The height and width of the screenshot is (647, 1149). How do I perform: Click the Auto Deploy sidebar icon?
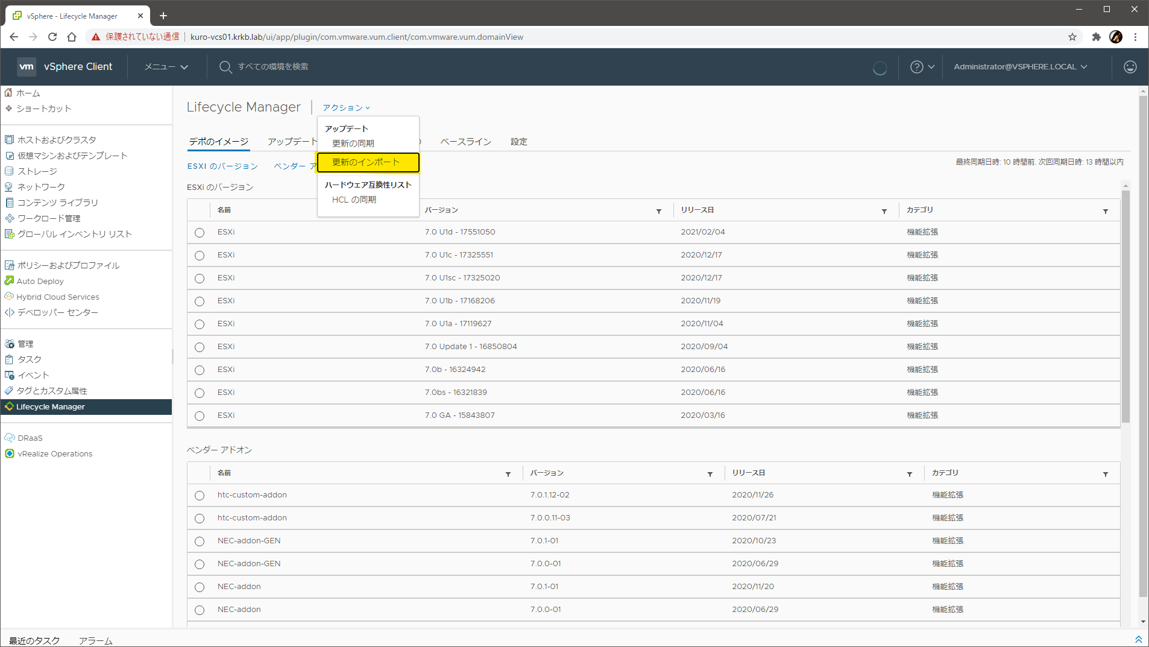pyautogui.click(x=9, y=281)
